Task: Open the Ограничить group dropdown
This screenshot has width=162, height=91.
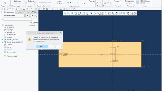Action: pos(108,6)
